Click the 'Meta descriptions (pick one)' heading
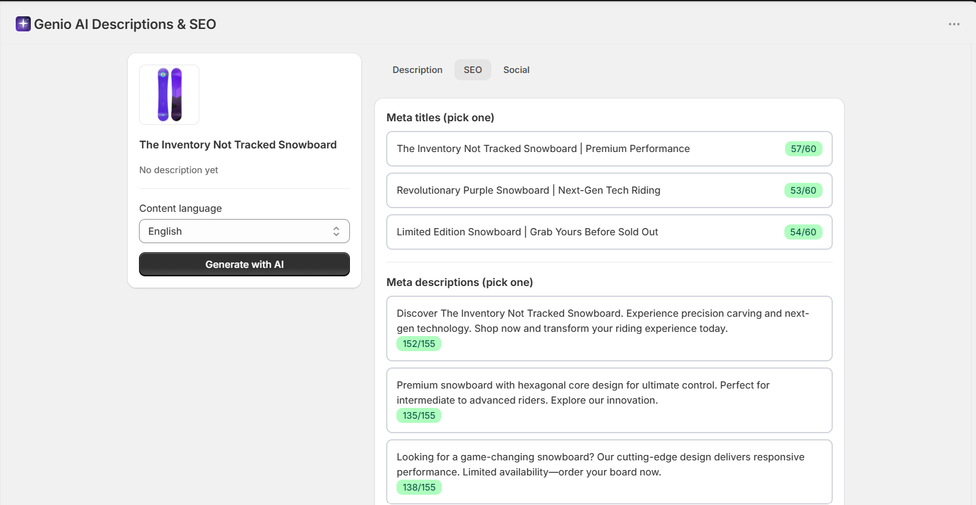 [460, 282]
